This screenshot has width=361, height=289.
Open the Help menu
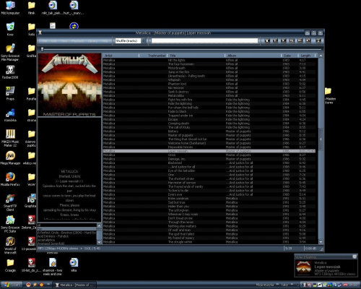pos(105,41)
